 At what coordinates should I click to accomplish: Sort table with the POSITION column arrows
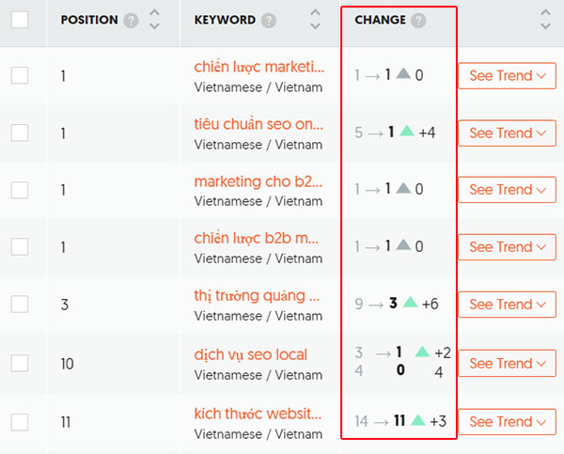point(155,20)
